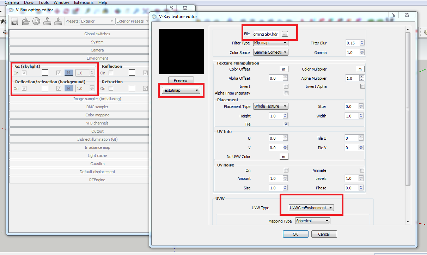Image resolution: width=427 pixels, height=255 pixels.
Task: Open the TexBitmap texture type dropdown
Action: click(x=181, y=90)
